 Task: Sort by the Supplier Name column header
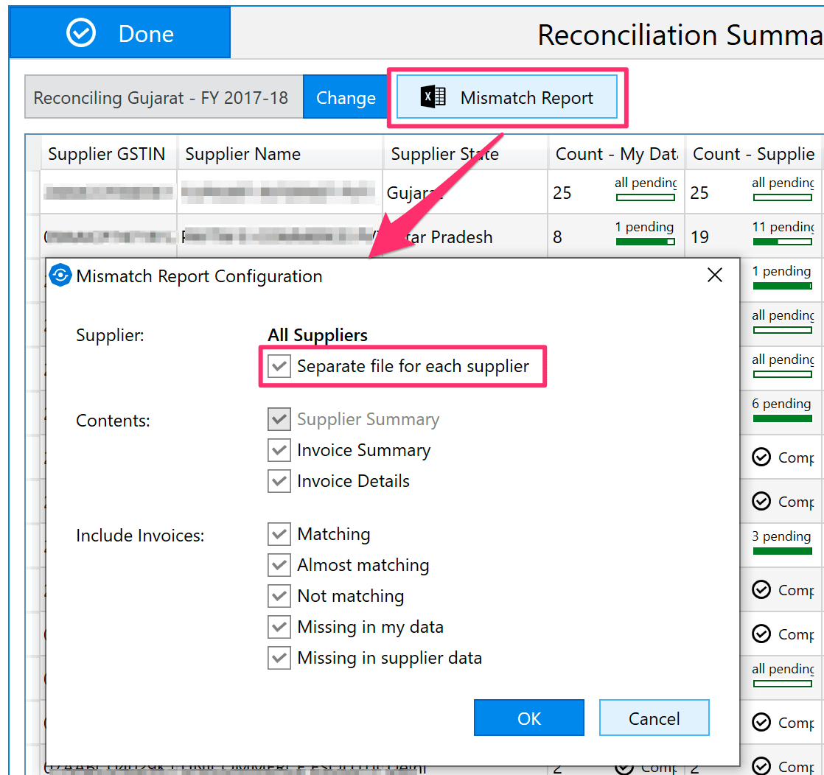[242, 154]
